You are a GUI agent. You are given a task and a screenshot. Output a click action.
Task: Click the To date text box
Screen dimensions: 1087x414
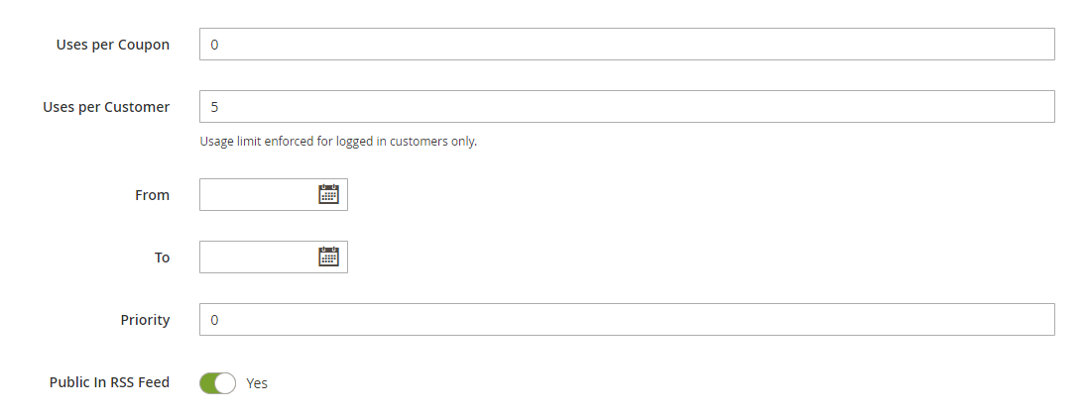click(258, 258)
